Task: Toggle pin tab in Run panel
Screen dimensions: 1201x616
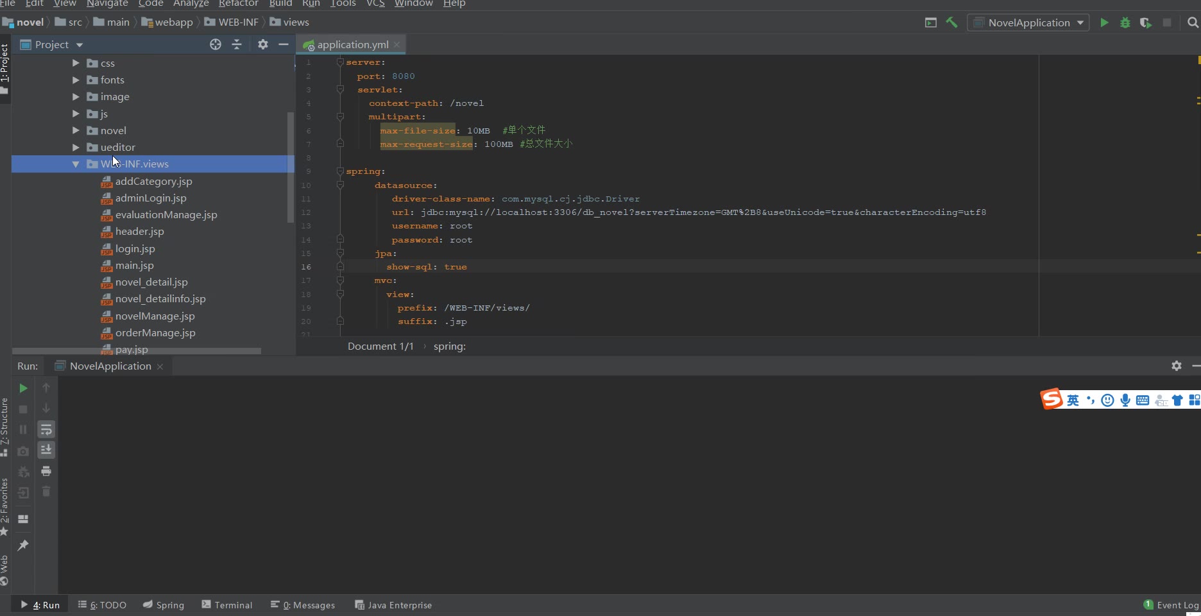Action: [23, 545]
